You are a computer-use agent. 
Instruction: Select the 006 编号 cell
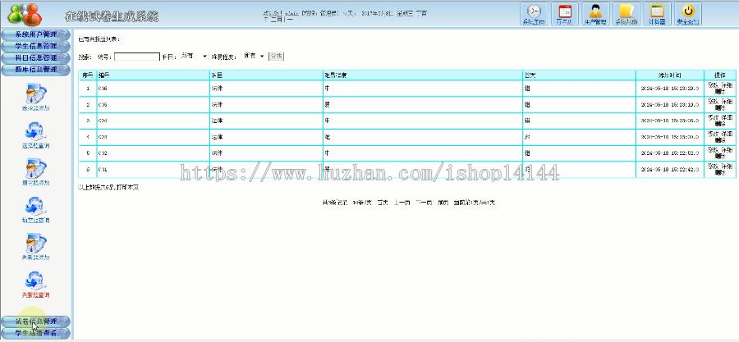[154, 89]
